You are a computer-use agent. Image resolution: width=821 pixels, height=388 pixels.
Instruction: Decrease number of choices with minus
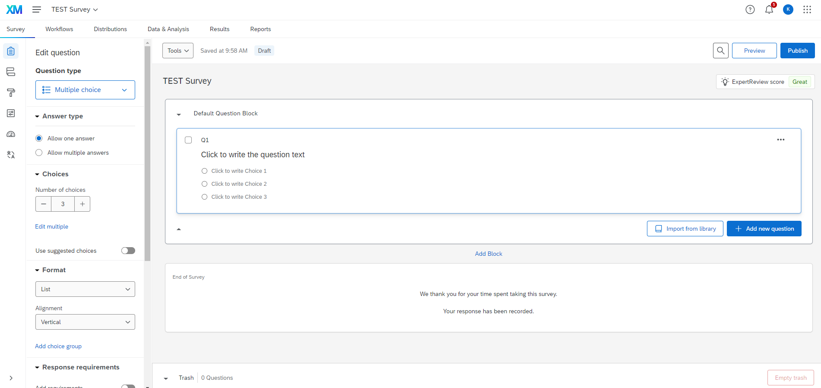[43, 204]
